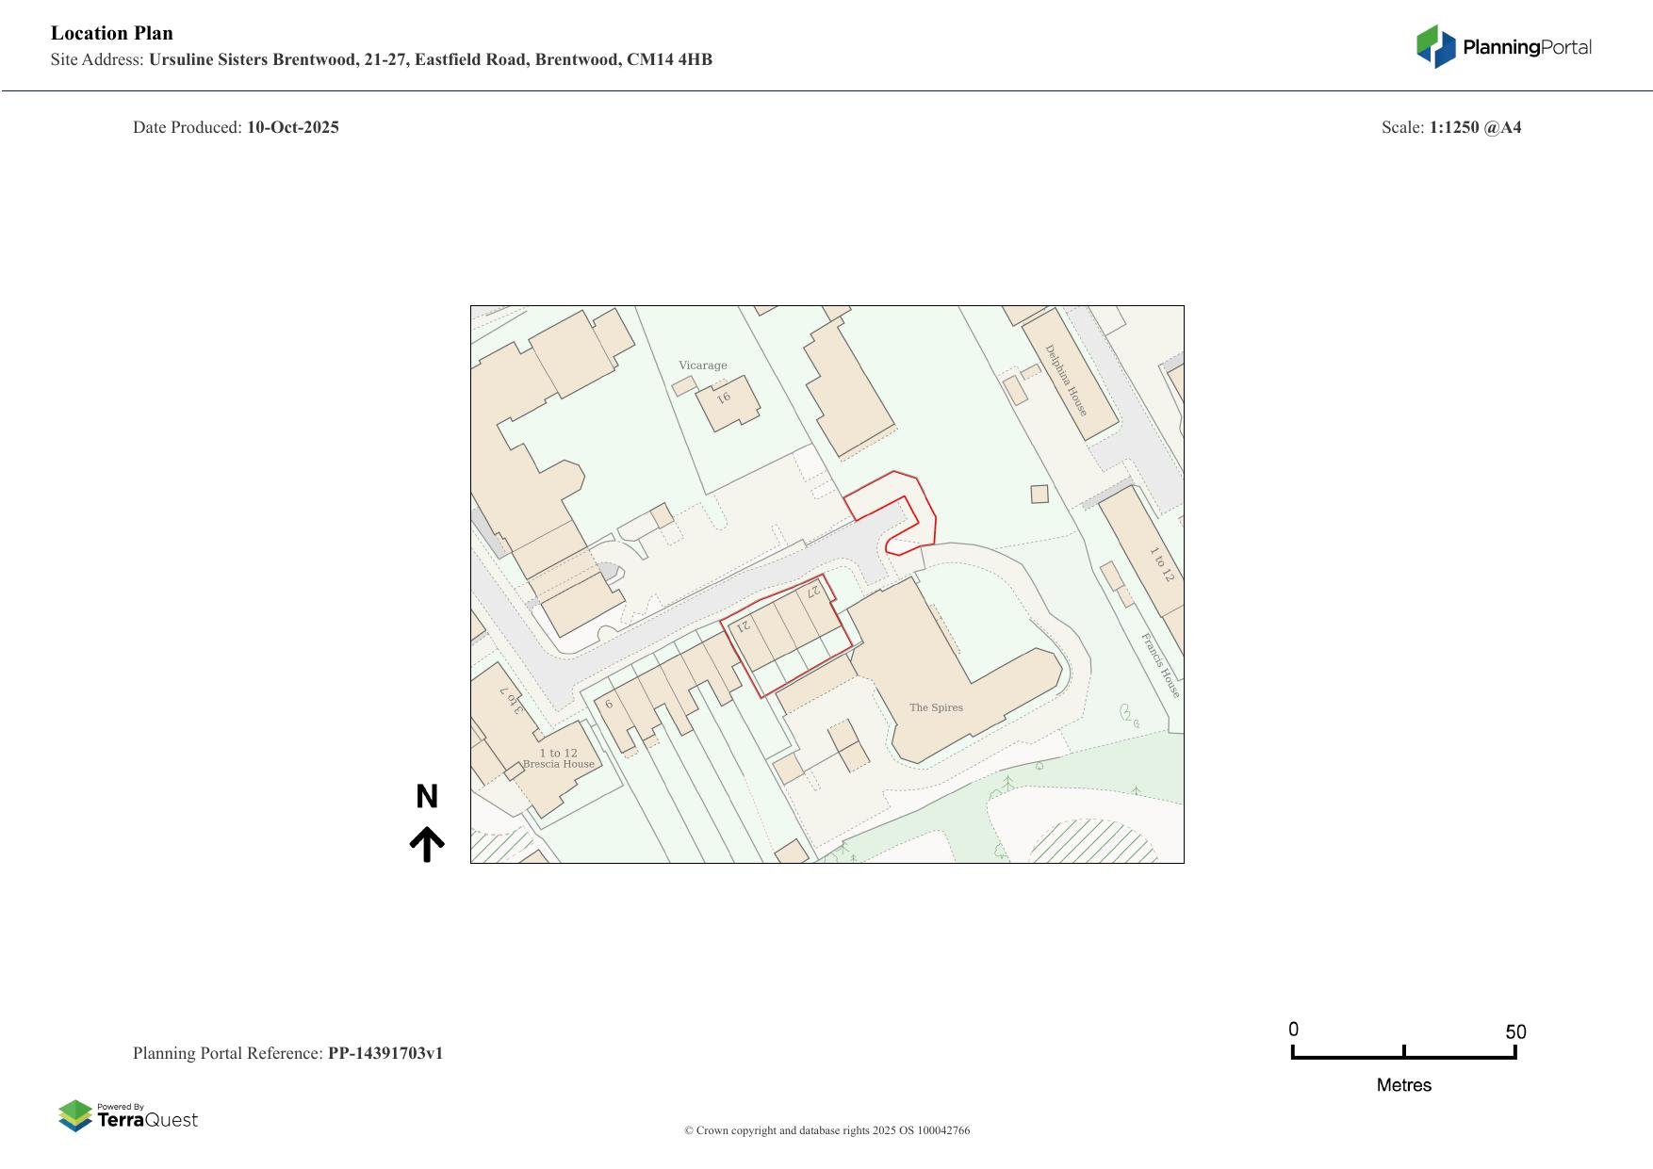Screen dimensions: 1653x1169
Task: Click the letter N above the arrow
Action: coord(429,797)
